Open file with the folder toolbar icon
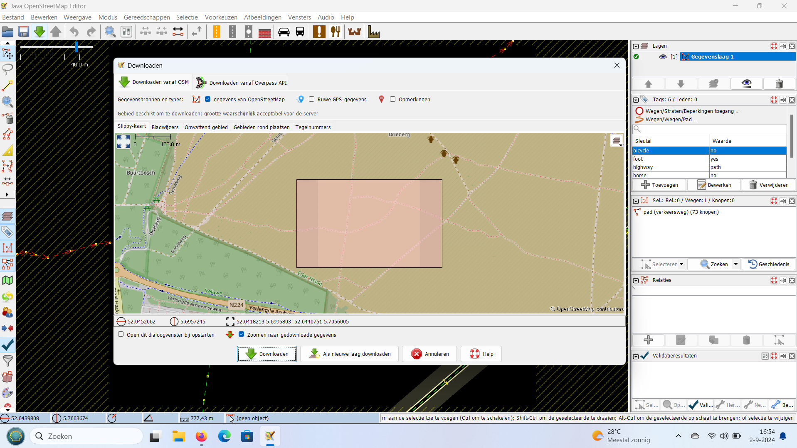The image size is (797, 448). (x=7, y=32)
